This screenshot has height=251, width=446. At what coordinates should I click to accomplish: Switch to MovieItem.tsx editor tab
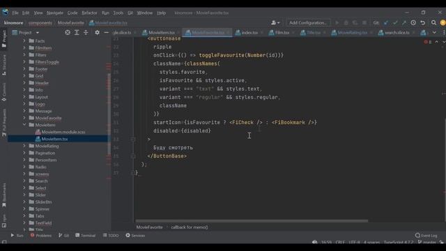coord(161,33)
